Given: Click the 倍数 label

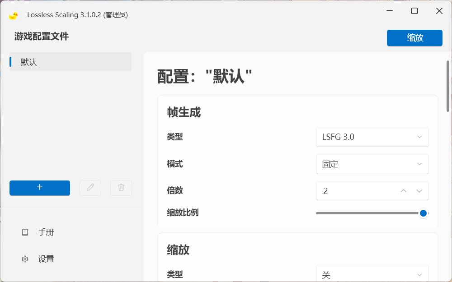Looking at the screenshot, I should click(174, 190).
